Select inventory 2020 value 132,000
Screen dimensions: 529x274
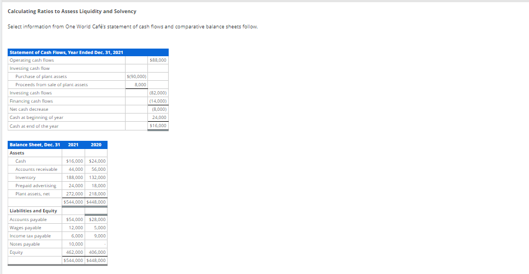[97, 177]
